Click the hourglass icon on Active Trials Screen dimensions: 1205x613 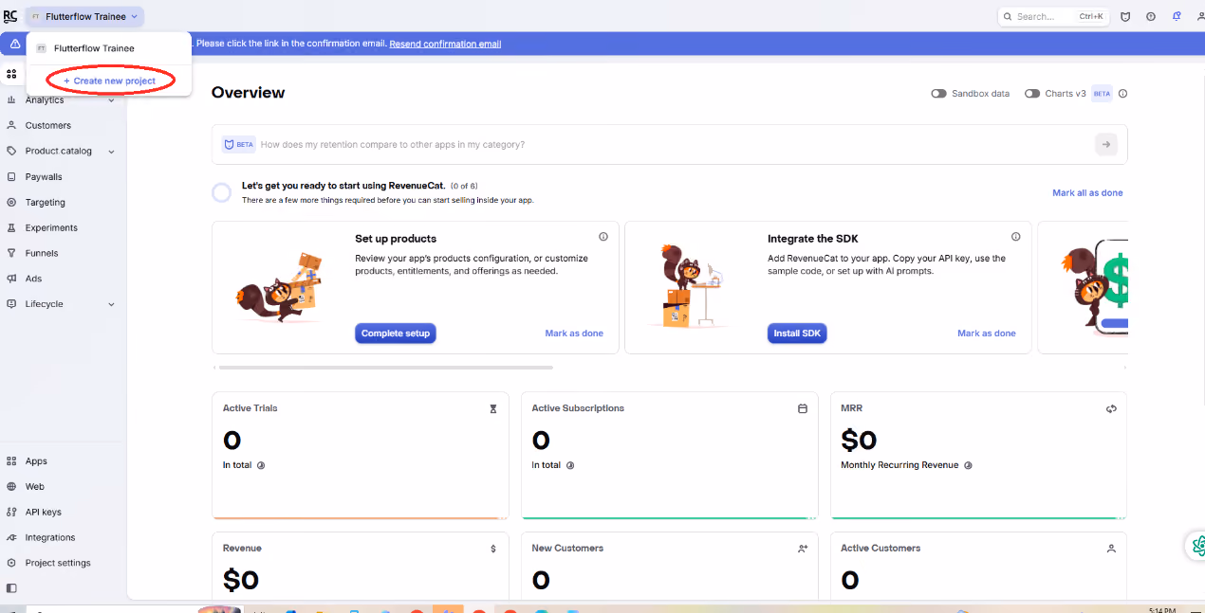click(x=493, y=409)
